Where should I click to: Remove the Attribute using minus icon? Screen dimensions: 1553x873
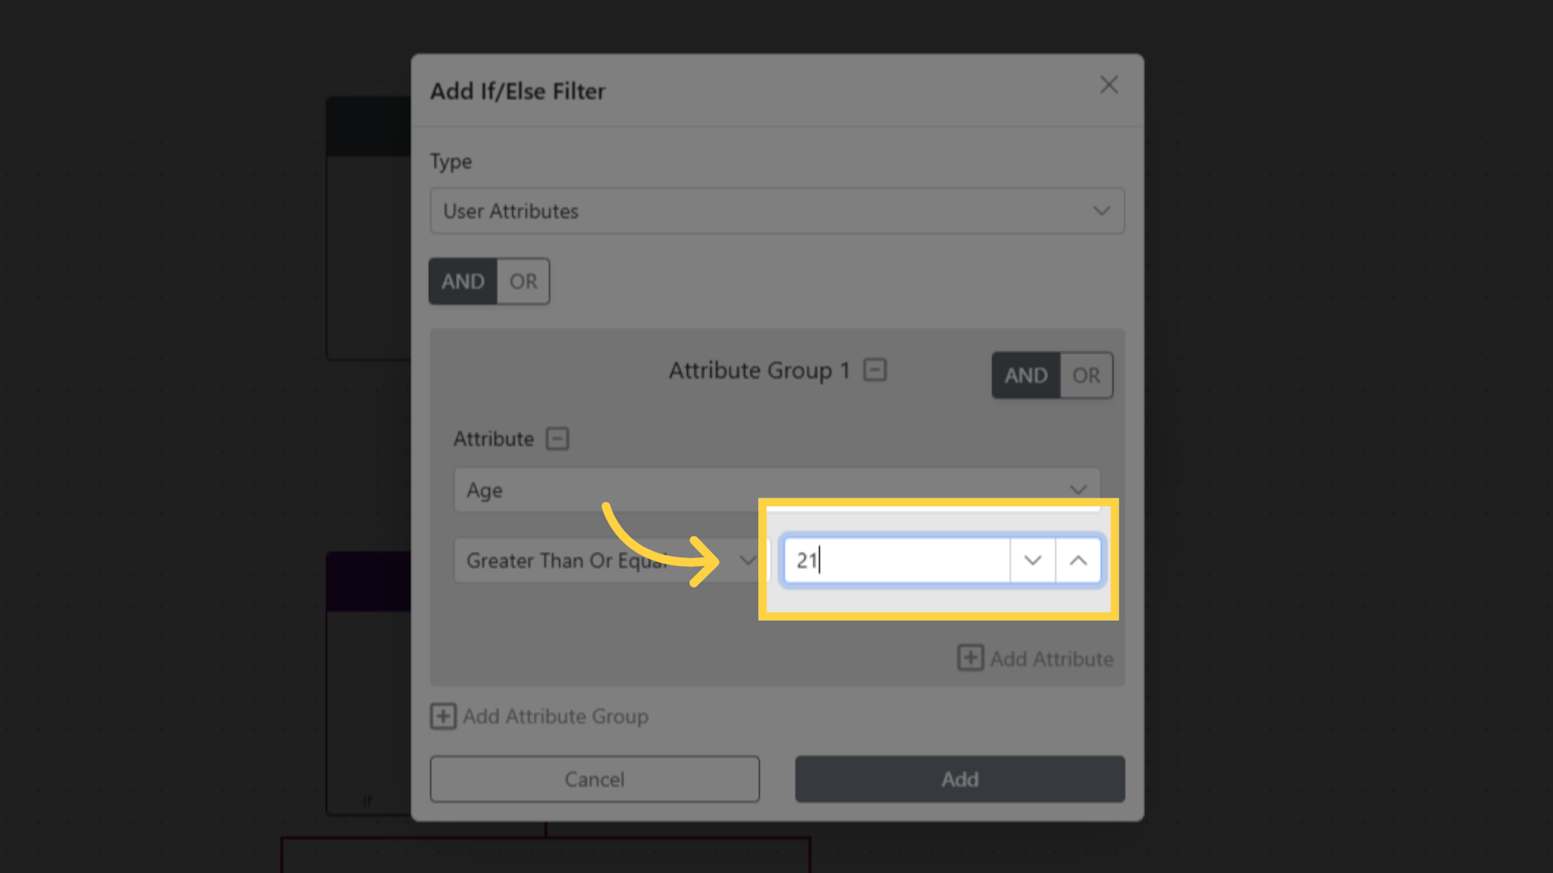[x=558, y=439]
